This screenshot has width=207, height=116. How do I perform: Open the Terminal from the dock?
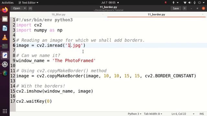click(5, 46)
